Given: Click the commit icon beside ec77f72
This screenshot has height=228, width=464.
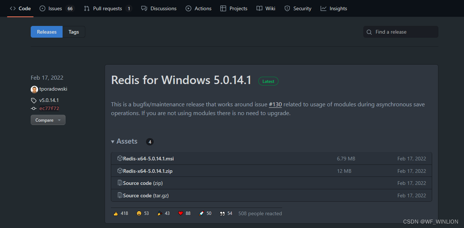Looking at the screenshot, I should coord(34,109).
